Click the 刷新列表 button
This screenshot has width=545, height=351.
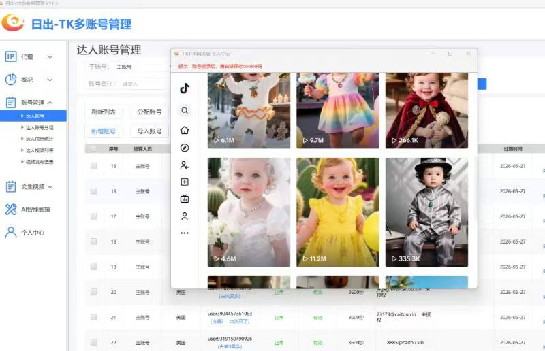tap(104, 112)
